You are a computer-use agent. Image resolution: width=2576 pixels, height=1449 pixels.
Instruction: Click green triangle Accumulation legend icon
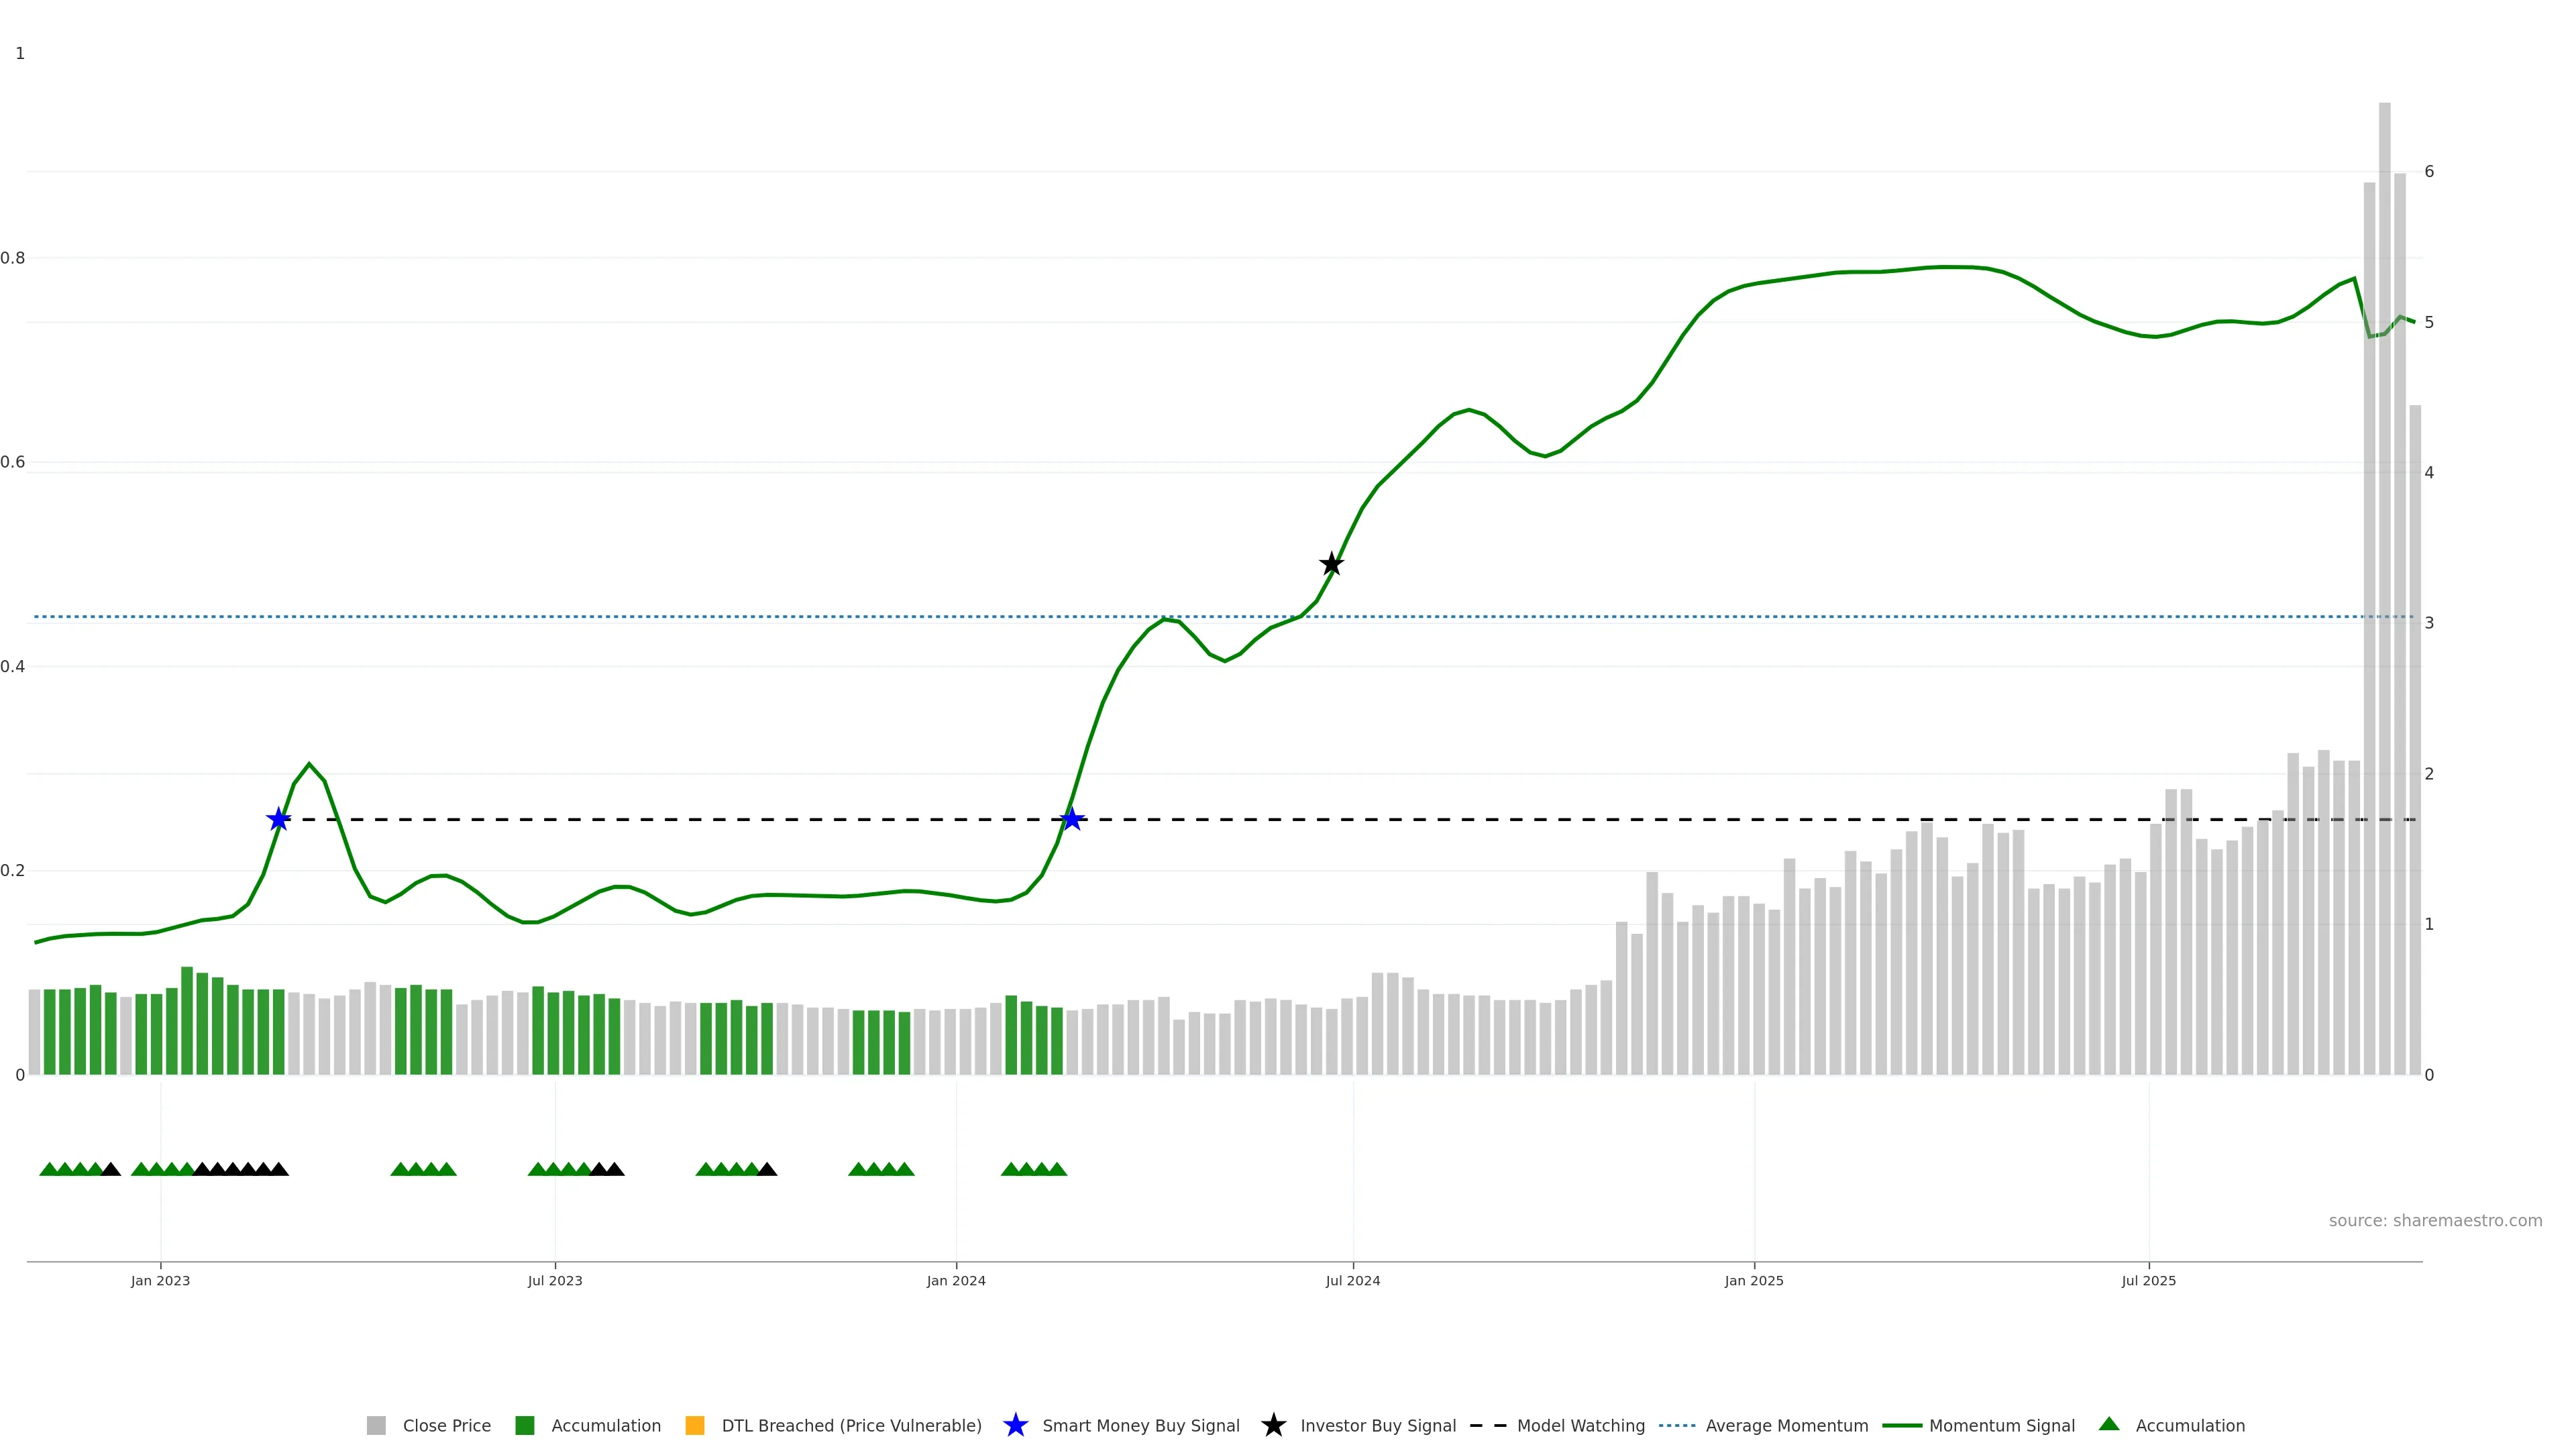[x=2109, y=1424]
